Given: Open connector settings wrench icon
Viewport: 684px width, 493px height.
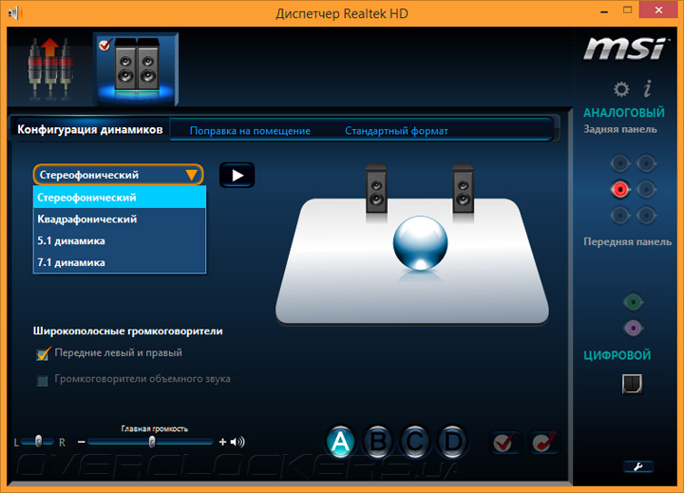Looking at the screenshot, I should pos(638,466).
